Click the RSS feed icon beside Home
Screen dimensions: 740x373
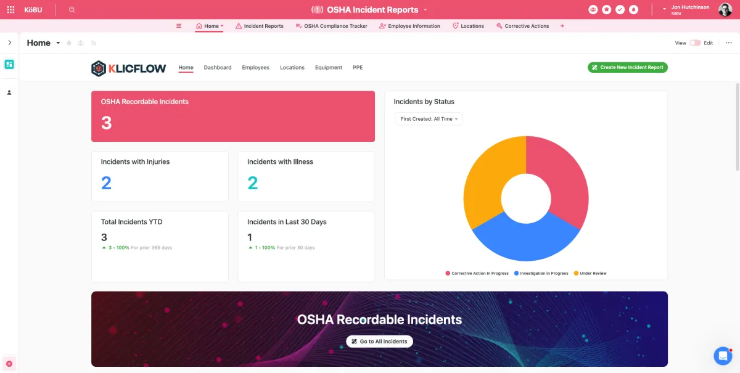[x=94, y=43]
